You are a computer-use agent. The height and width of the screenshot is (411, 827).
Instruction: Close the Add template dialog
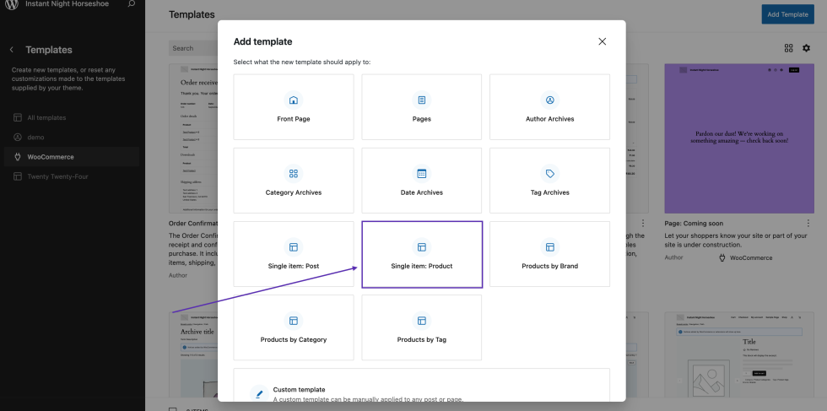pyautogui.click(x=602, y=41)
